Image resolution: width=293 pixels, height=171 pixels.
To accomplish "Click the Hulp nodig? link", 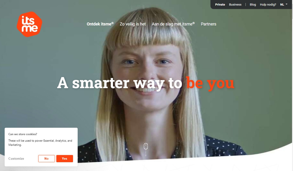I will point(268,4).
